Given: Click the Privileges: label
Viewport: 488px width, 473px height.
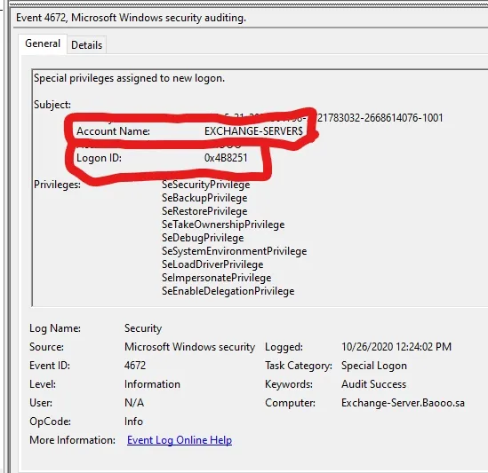Looking at the screenshot, I should (57, 185).
